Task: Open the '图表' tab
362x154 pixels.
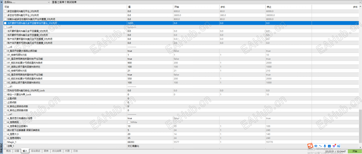Action: coord(46,151)
